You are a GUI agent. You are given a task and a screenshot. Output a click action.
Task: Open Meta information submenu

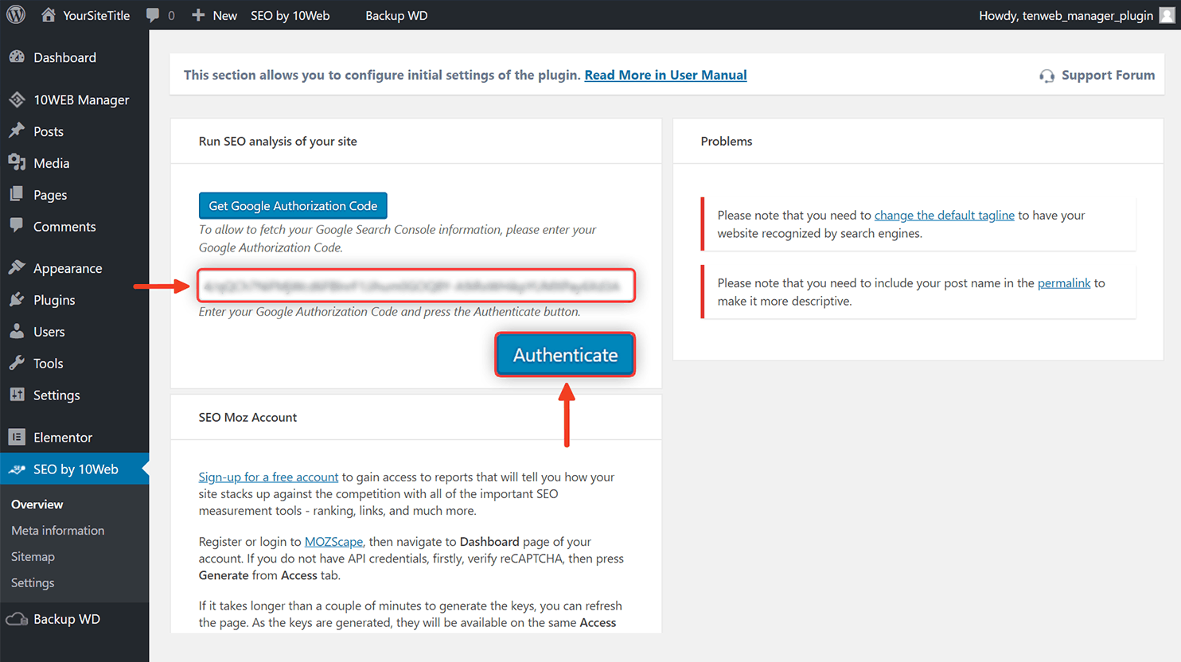pyautogui.click(x=58, y=531)
